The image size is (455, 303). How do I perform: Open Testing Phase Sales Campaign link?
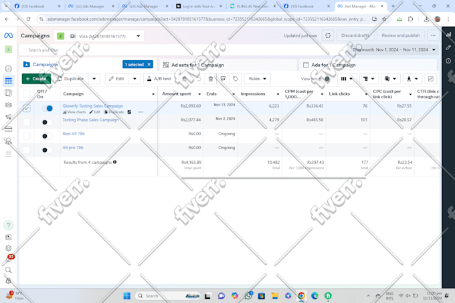90,120
